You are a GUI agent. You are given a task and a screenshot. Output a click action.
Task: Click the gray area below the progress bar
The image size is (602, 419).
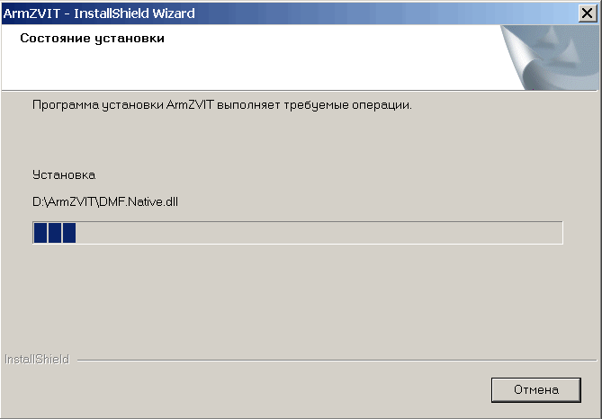[300, 298]
